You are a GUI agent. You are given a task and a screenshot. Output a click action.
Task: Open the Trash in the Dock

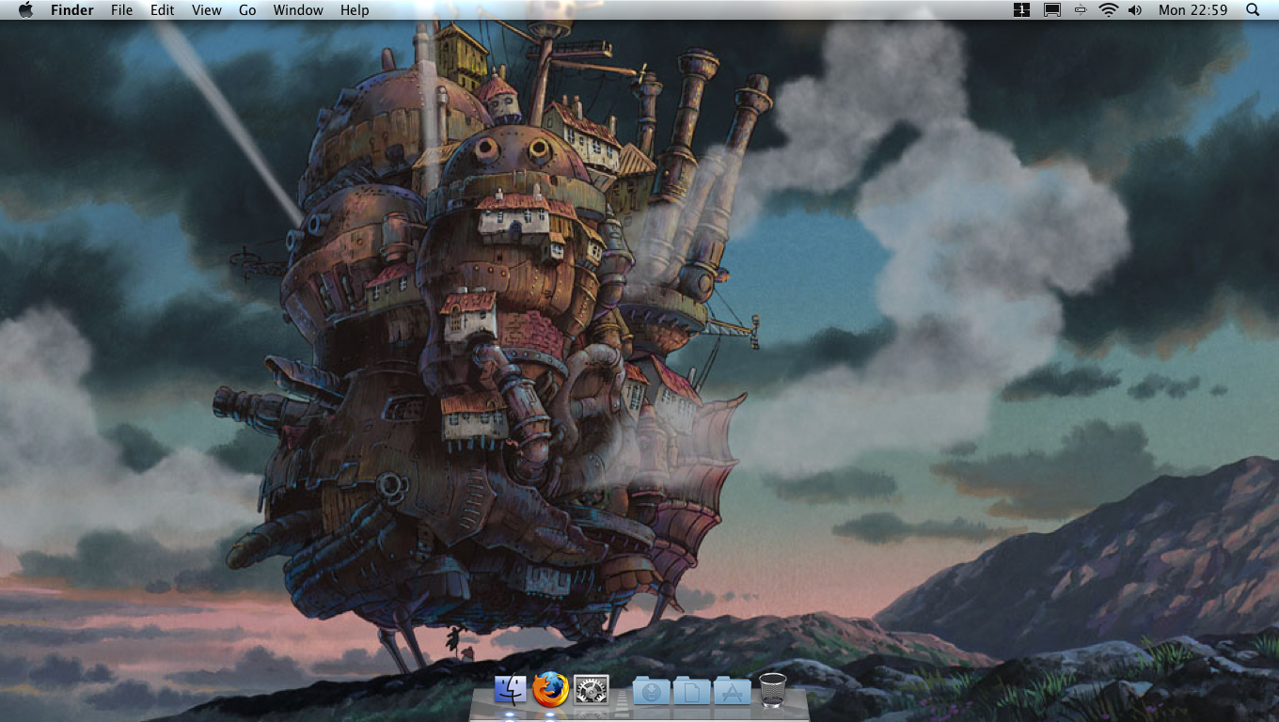click(x=772, y=690)
